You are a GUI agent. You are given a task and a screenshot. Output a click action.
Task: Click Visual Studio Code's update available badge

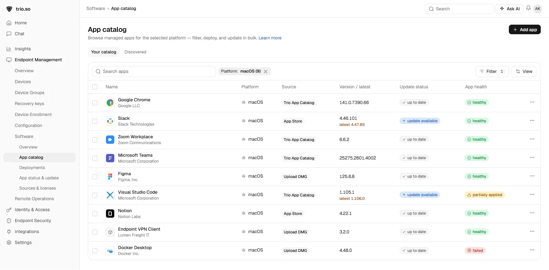[420, 195]
